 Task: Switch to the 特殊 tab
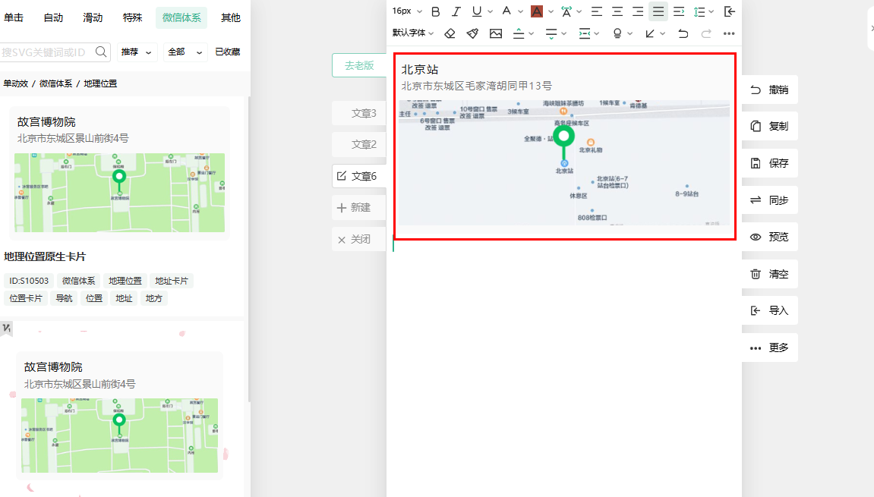(132, 18)
